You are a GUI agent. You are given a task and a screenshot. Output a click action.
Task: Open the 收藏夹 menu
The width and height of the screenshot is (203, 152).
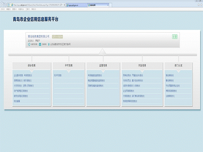click(21, 9)
